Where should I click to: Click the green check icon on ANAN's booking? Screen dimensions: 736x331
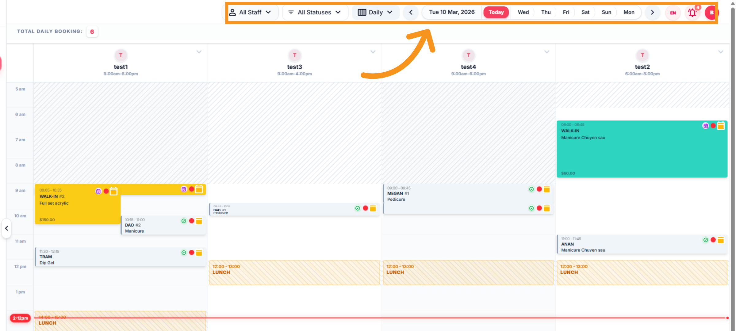[705, 240]
